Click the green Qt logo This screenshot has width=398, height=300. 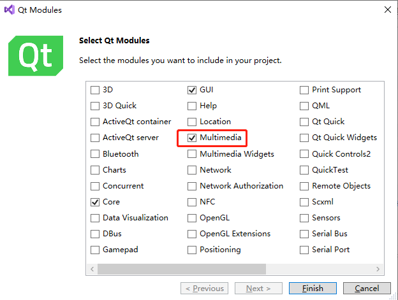[x=36, y=56]
